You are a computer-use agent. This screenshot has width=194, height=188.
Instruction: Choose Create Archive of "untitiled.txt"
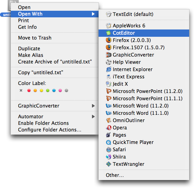click(x=54, y=62)
